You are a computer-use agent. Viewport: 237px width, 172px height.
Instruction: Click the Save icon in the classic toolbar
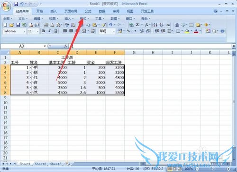18,25
